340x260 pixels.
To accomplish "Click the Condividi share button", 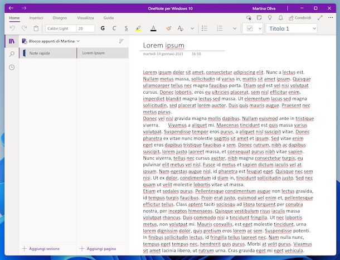I will tap(299, 18).
